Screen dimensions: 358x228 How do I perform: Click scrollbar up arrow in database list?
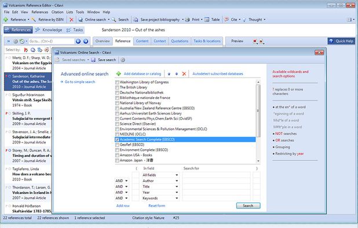click(258, 82)
